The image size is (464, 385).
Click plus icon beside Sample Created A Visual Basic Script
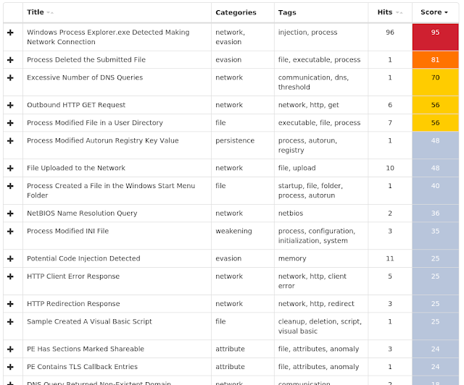click(x=11, y=321)
